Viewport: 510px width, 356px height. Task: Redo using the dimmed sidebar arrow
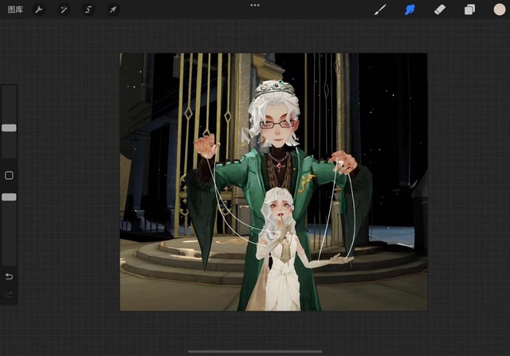[x=9, y=295]
